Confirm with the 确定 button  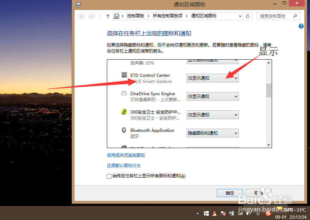coord(230,193)
